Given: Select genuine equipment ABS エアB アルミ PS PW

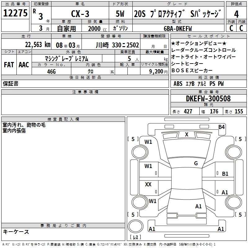Looking at the screenshot, I should point(198,84).
